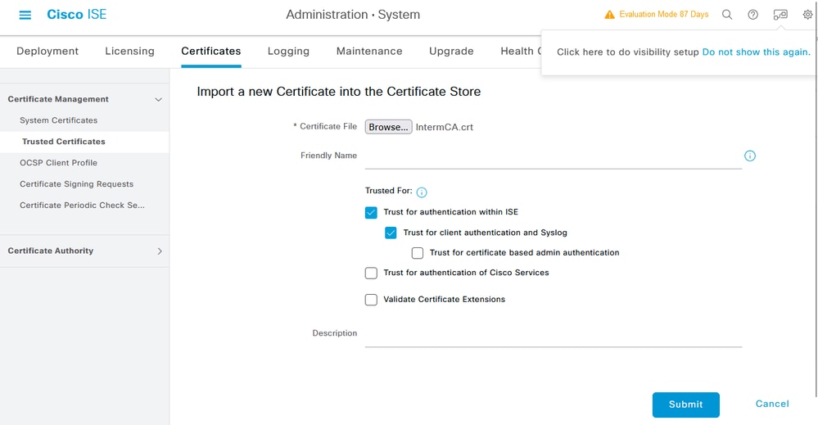Switch to the Licensing tab
Screen dimensions: 818x425
pos(129,51)
